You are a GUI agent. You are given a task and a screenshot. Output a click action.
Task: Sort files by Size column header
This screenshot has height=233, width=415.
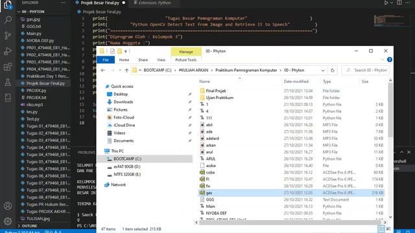(x=365, y=82)
